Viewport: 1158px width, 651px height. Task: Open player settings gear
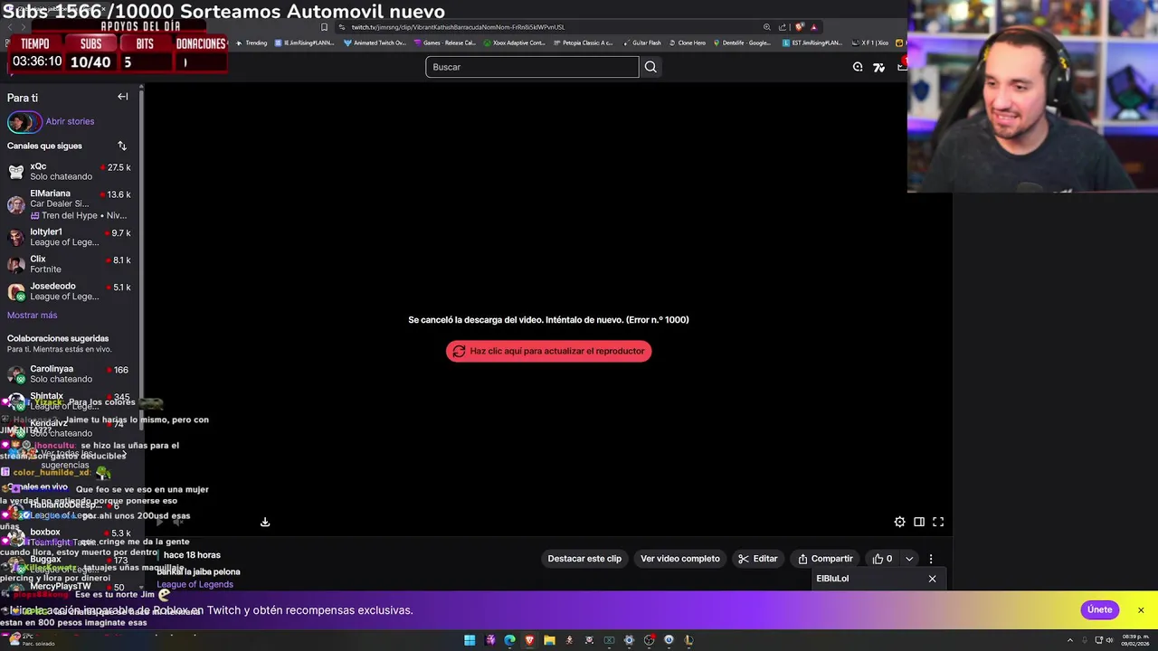899,522
